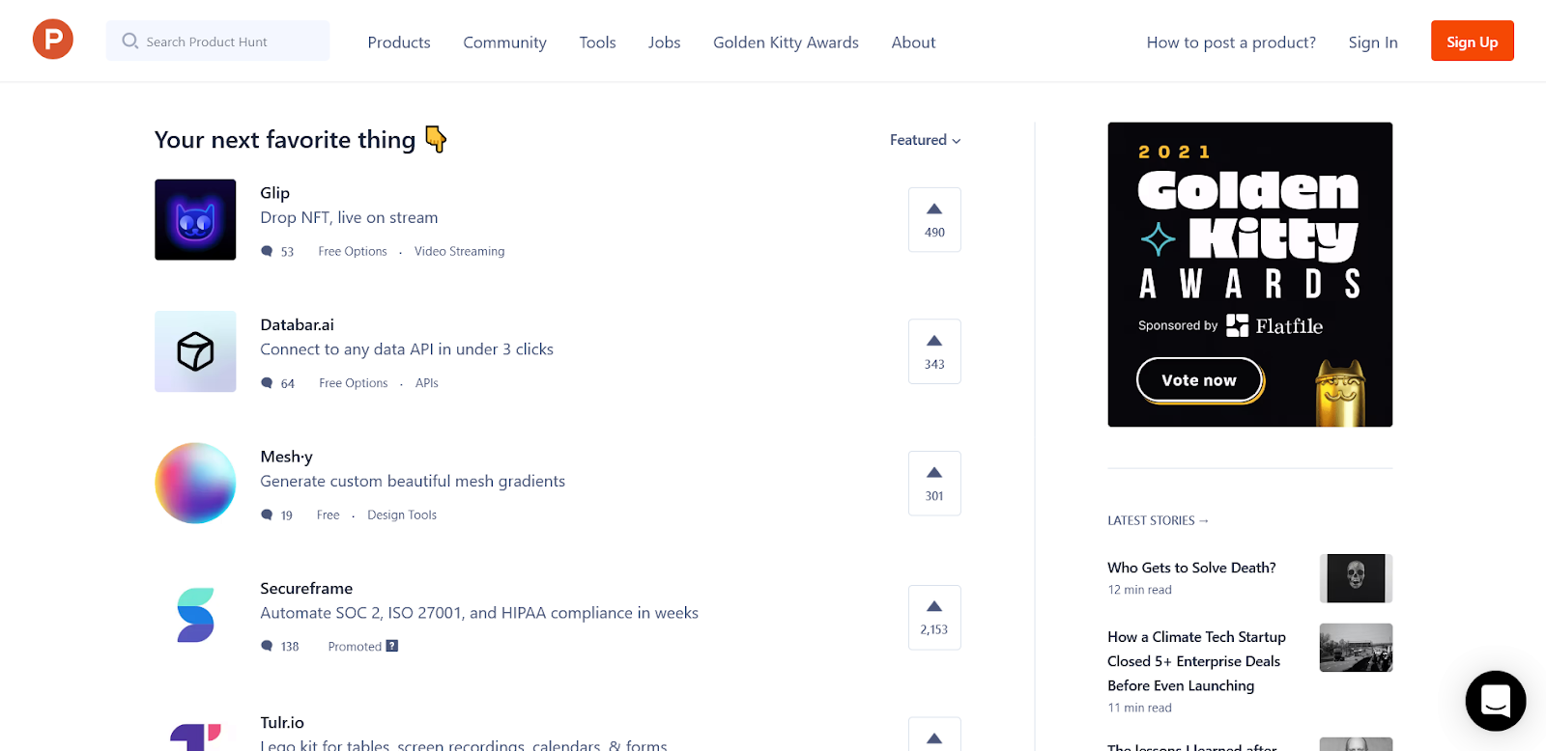The image size is (1546, 751).
Task: Click the Golden Kitty Awards 2021 banner
Action: pos(1250,274)
